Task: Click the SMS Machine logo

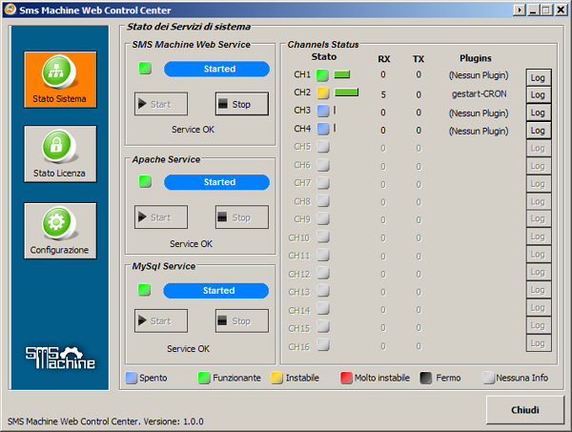Action: [x=60, y=358]
